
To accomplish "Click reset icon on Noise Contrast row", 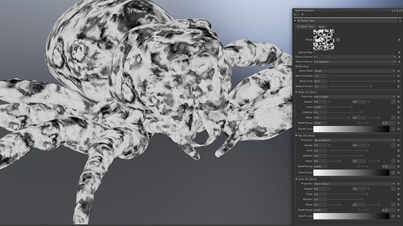I will tap(399, 86).
